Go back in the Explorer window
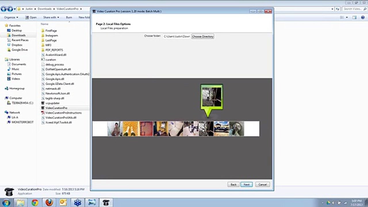Image resolution: width=368 pixels, height=207 pixels. tap(4, 9)
